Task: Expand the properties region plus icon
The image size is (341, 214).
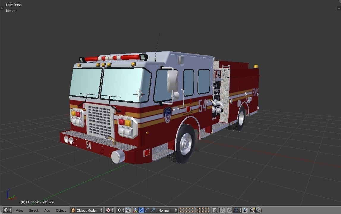Action: tap(339, 8)
